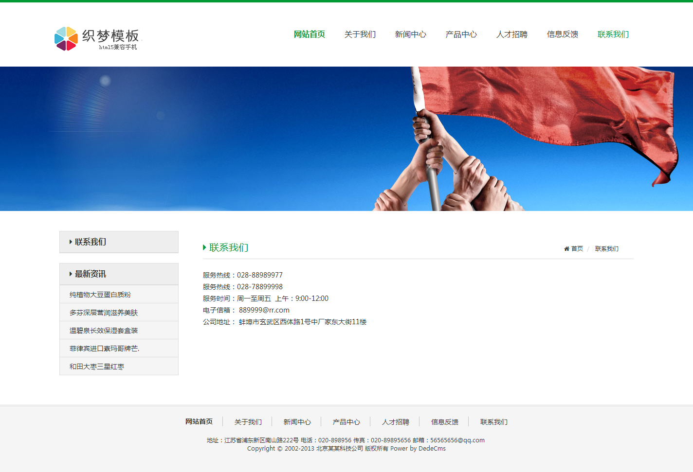
Task: Click 联系我们 in the top navigation bar
Action: (x=613, y=35)
